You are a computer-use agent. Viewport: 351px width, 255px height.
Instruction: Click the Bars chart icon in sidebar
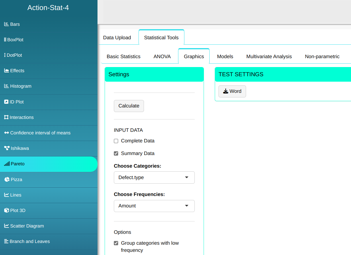point(6,24)
